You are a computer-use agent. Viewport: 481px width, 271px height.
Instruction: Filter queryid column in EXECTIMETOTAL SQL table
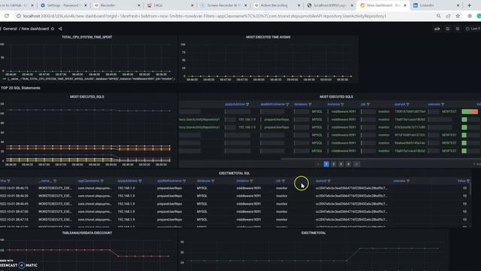[329, 181]
